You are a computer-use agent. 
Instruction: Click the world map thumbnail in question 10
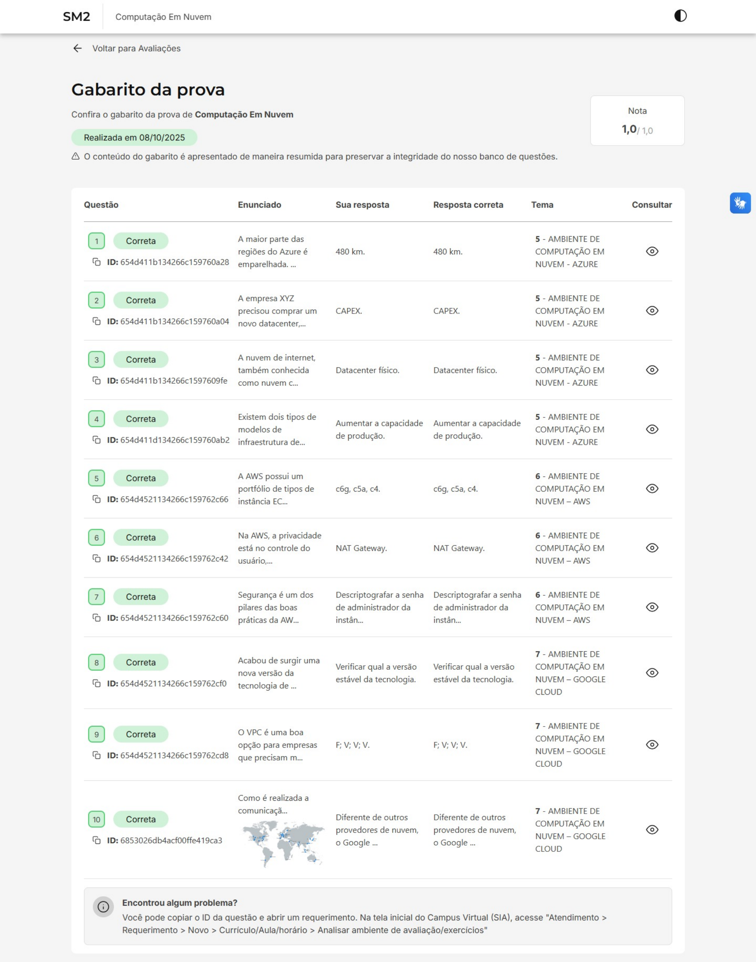click(x=283, y=843)
